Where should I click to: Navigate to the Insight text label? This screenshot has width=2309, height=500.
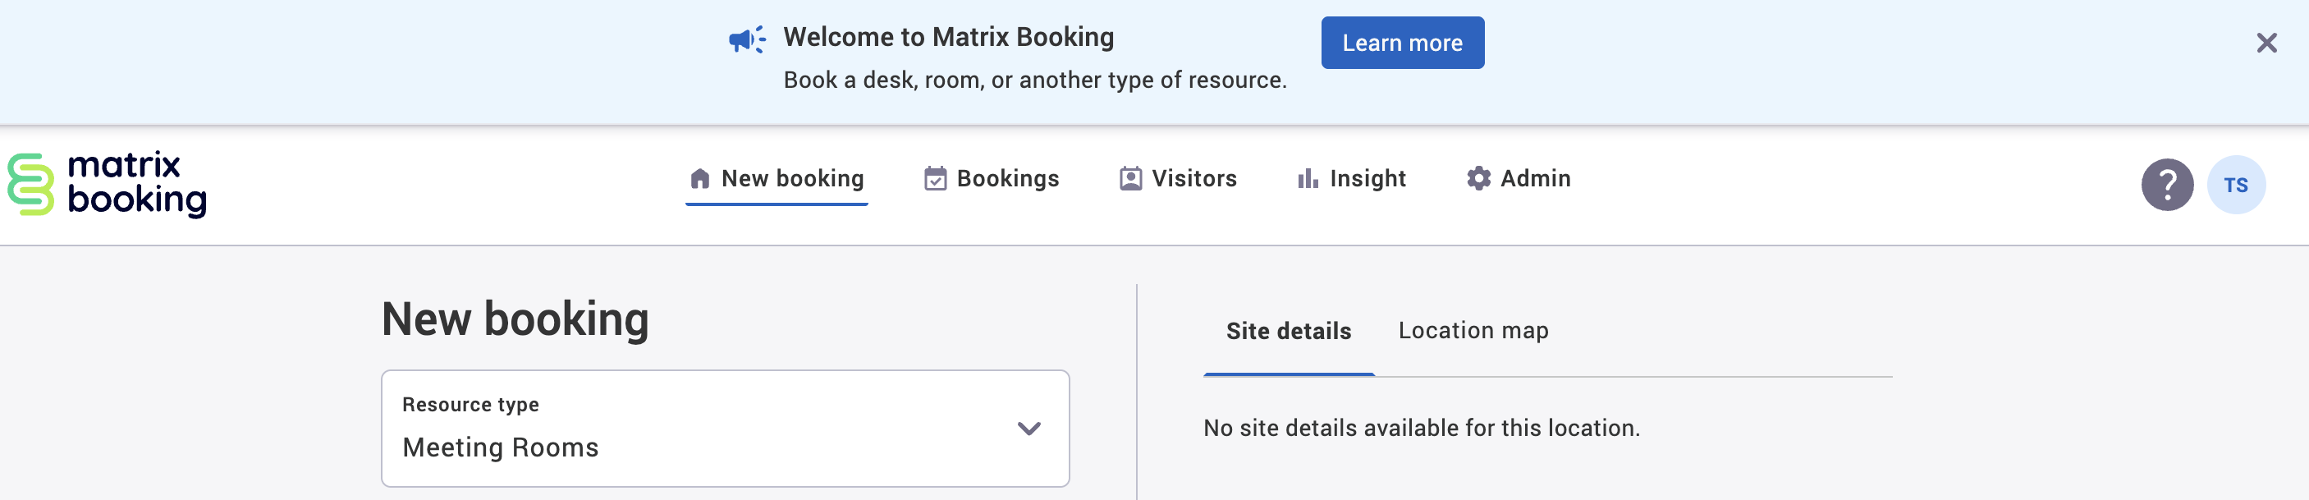click(x=1367, y=179)
